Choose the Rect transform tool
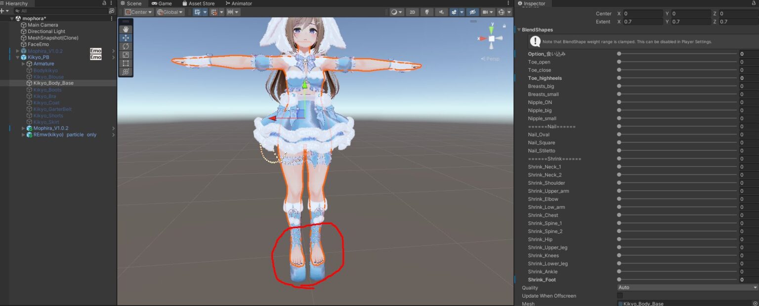The width and height of the screenshot is (759, 306). click(x=126, y=63)
